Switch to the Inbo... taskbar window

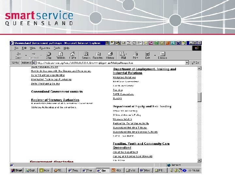coord(45,170)
